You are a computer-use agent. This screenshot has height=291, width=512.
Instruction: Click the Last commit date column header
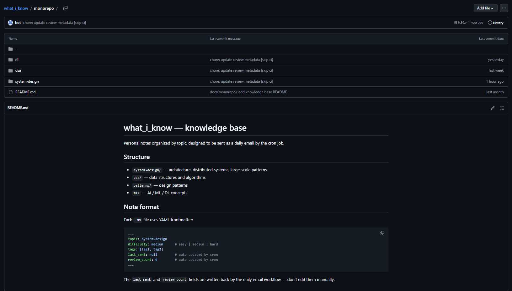pos(491,39)
